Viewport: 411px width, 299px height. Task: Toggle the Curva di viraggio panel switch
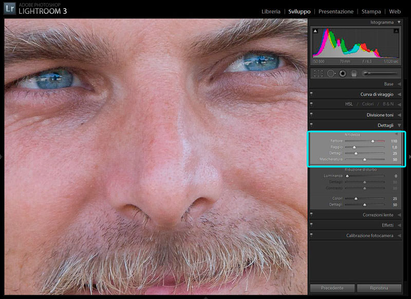pos(311,94)
